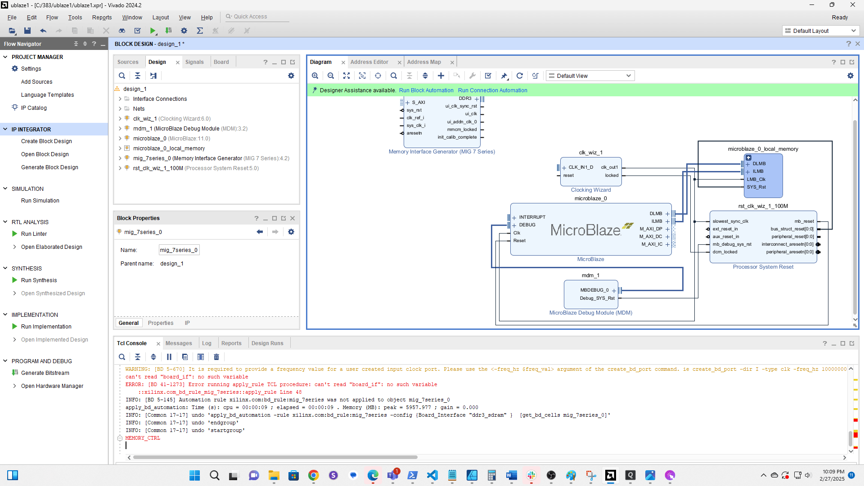Click Validate Design checkmark icon in Diagram toolbar
The height and width of the screenshot is (486, 864).
488,76
